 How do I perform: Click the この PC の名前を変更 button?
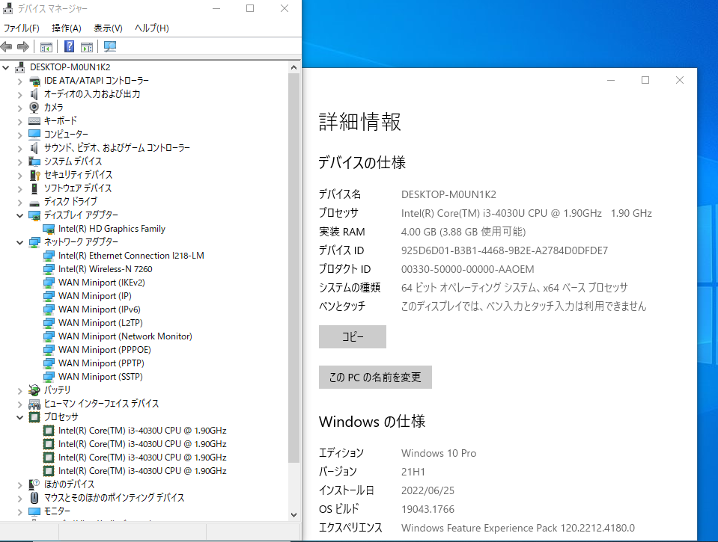click(375, 377)
